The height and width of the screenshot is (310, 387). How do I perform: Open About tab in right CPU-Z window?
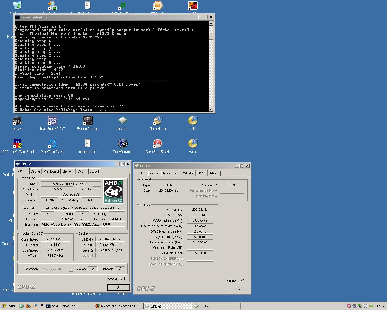point(214,173)
